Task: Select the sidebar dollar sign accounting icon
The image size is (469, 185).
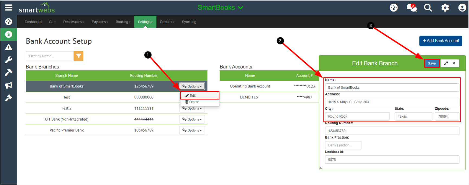Action: (x=9, y=34)
